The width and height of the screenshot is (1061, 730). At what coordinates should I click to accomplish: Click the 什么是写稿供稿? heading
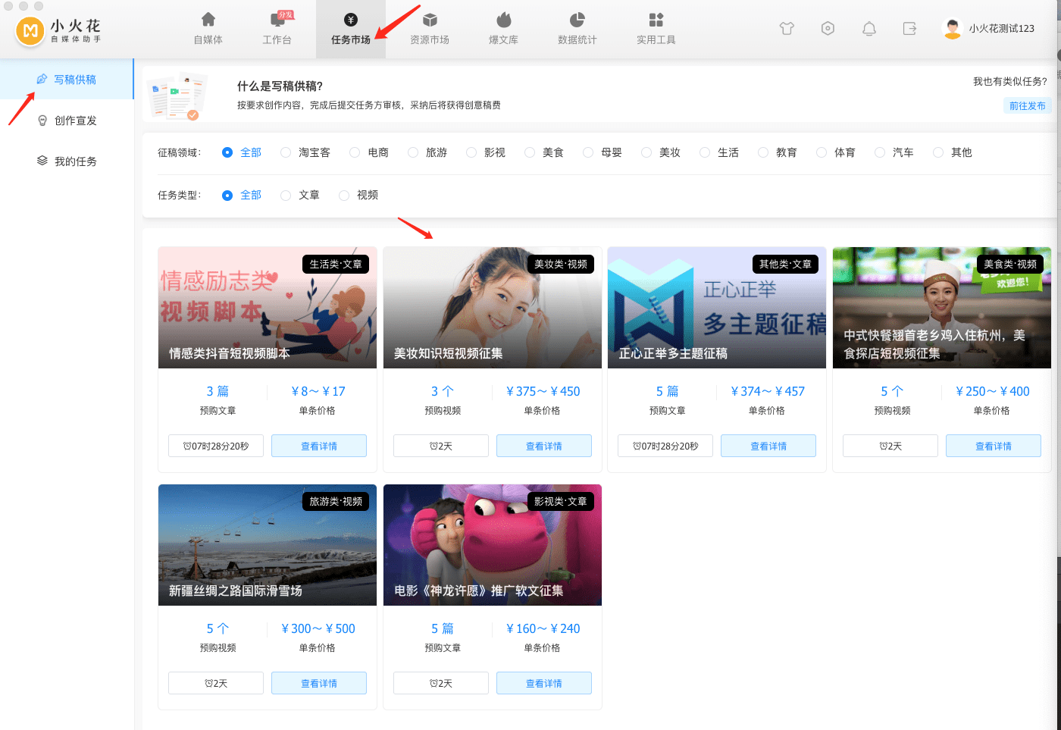coord(280,86)
